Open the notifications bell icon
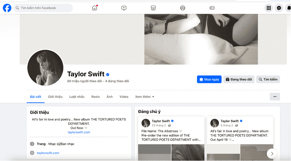Viewport: 291px width, 161px height. pos(288,8)
